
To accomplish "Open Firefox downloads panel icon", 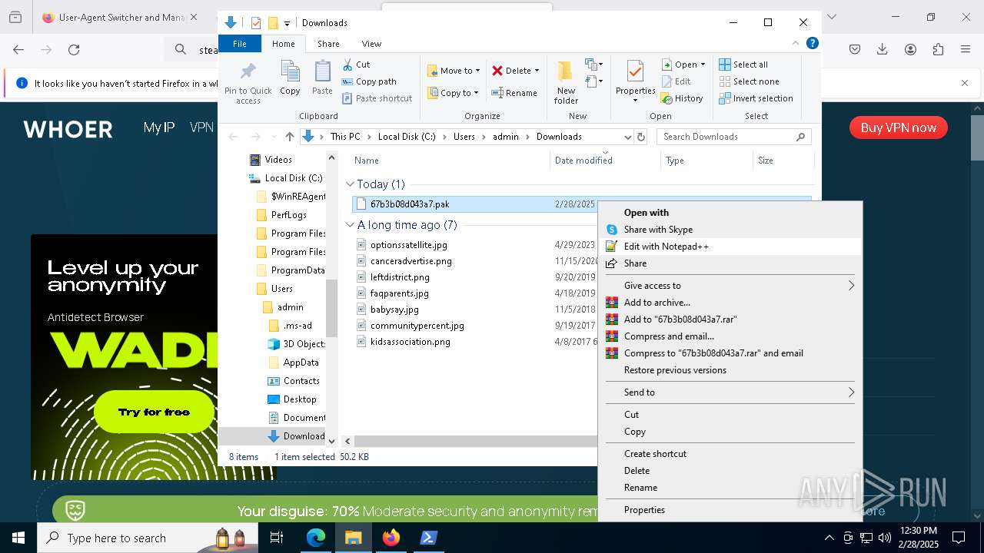I will coord(883,50).
